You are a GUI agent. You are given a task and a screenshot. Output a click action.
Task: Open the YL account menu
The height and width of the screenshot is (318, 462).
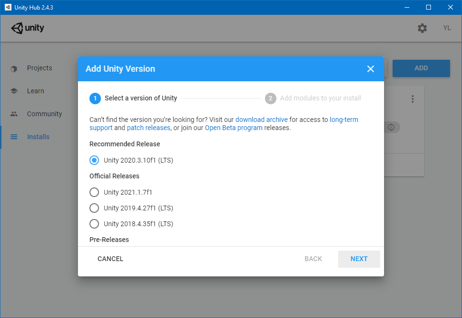[x=447, y=28]
